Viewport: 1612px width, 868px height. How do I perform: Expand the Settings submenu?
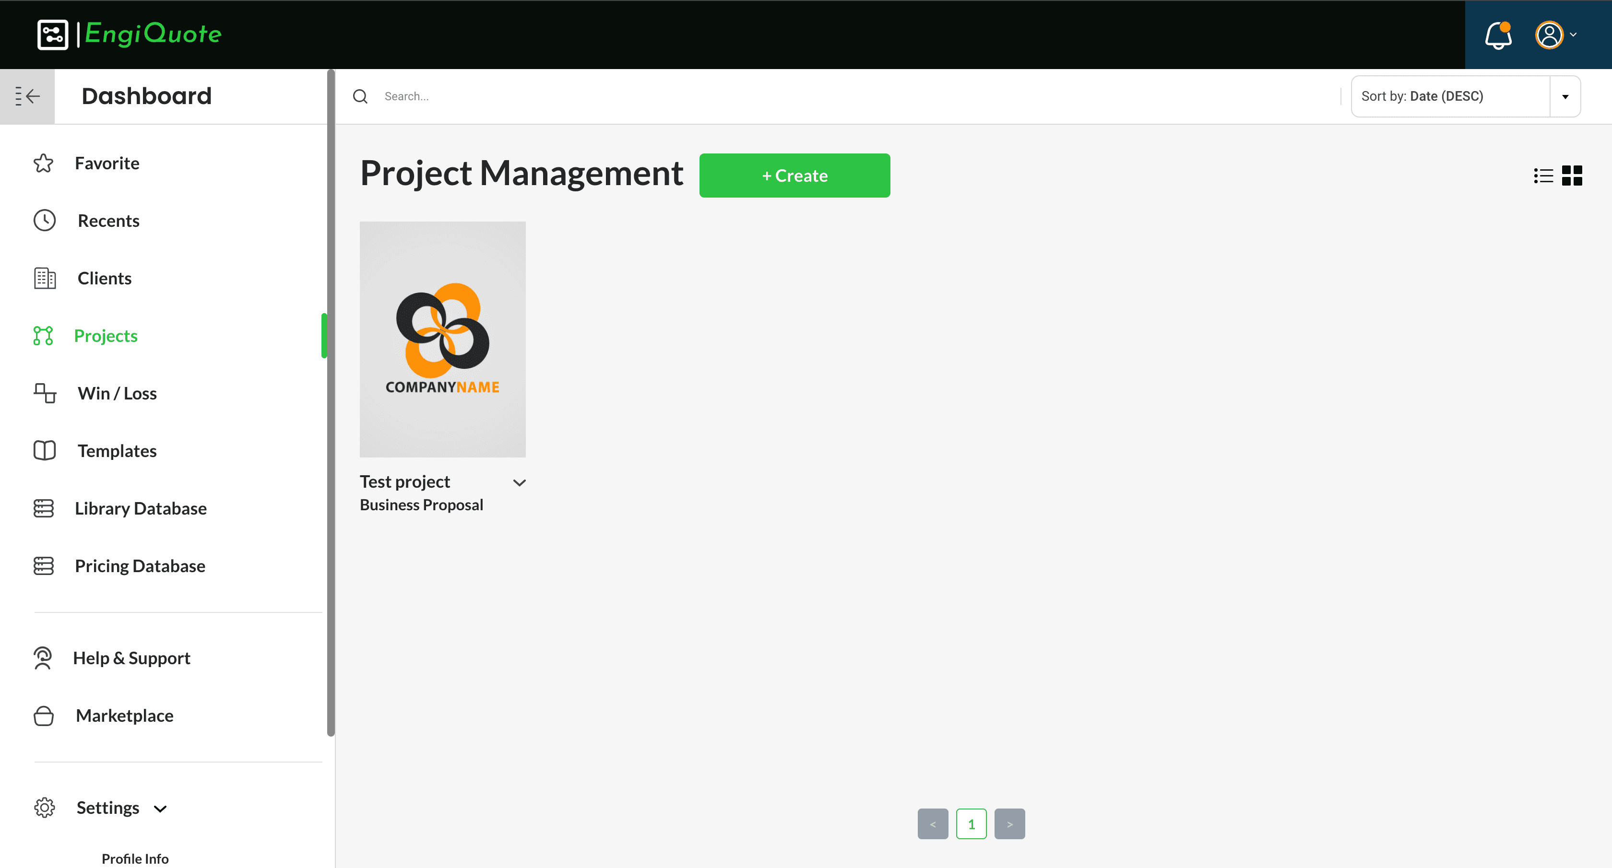click(x=160, y=809)
